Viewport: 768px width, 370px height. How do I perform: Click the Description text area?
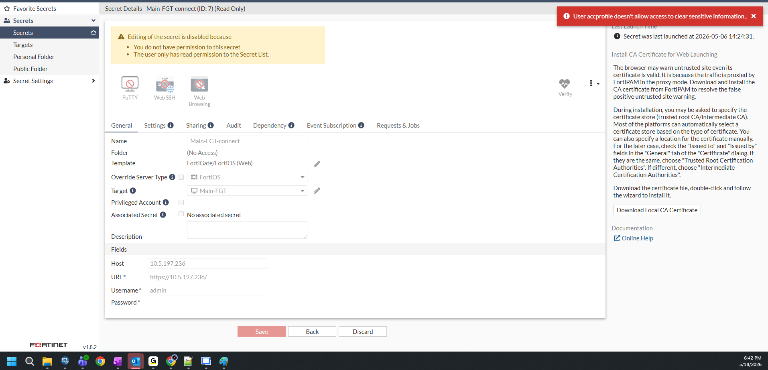[x=247, y=230]
